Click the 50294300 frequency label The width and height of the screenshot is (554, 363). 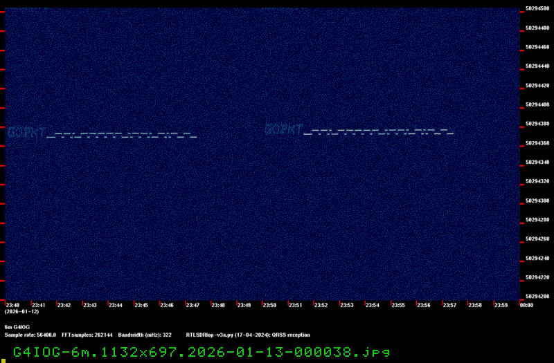pos(537,201)
